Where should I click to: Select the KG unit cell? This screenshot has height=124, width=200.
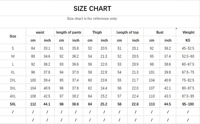point(188,40)
